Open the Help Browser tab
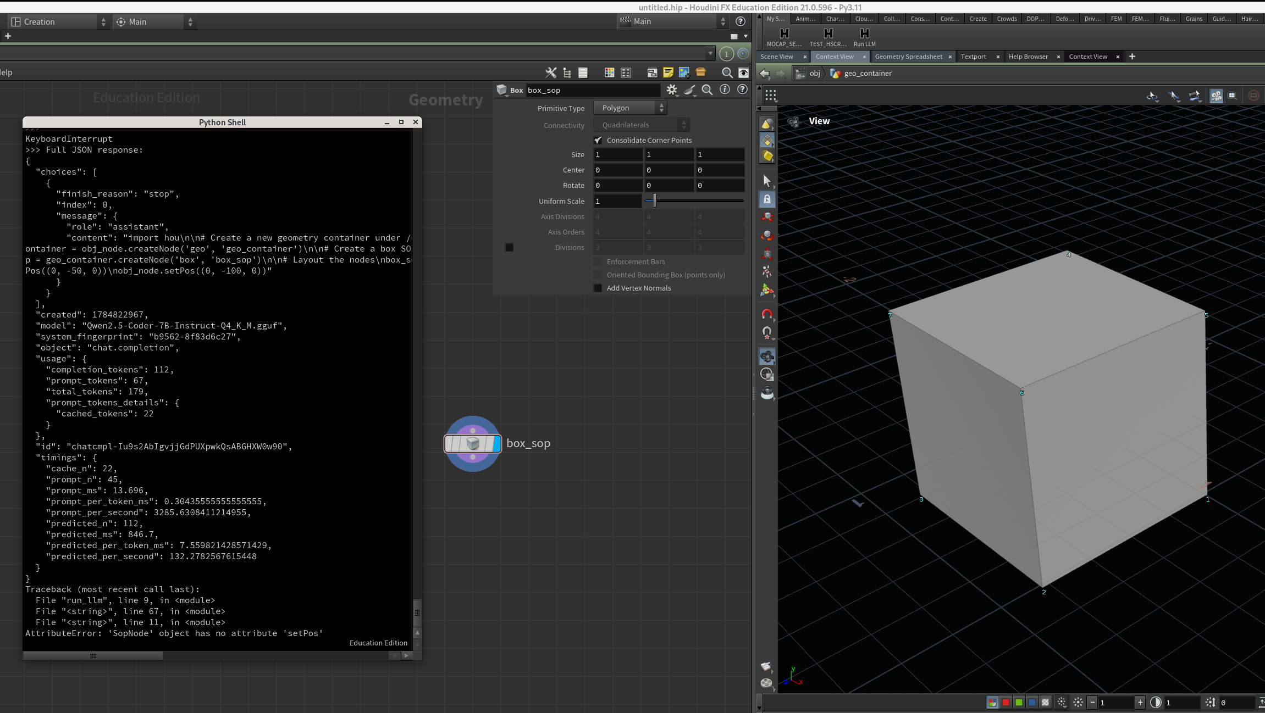The height and width of the screenshot is (713, 1265). [1028, 57]
